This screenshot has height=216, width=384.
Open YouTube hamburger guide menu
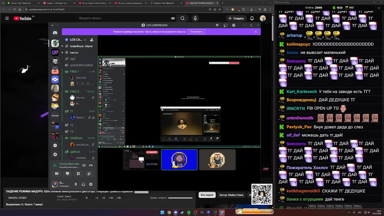(7, 18)
